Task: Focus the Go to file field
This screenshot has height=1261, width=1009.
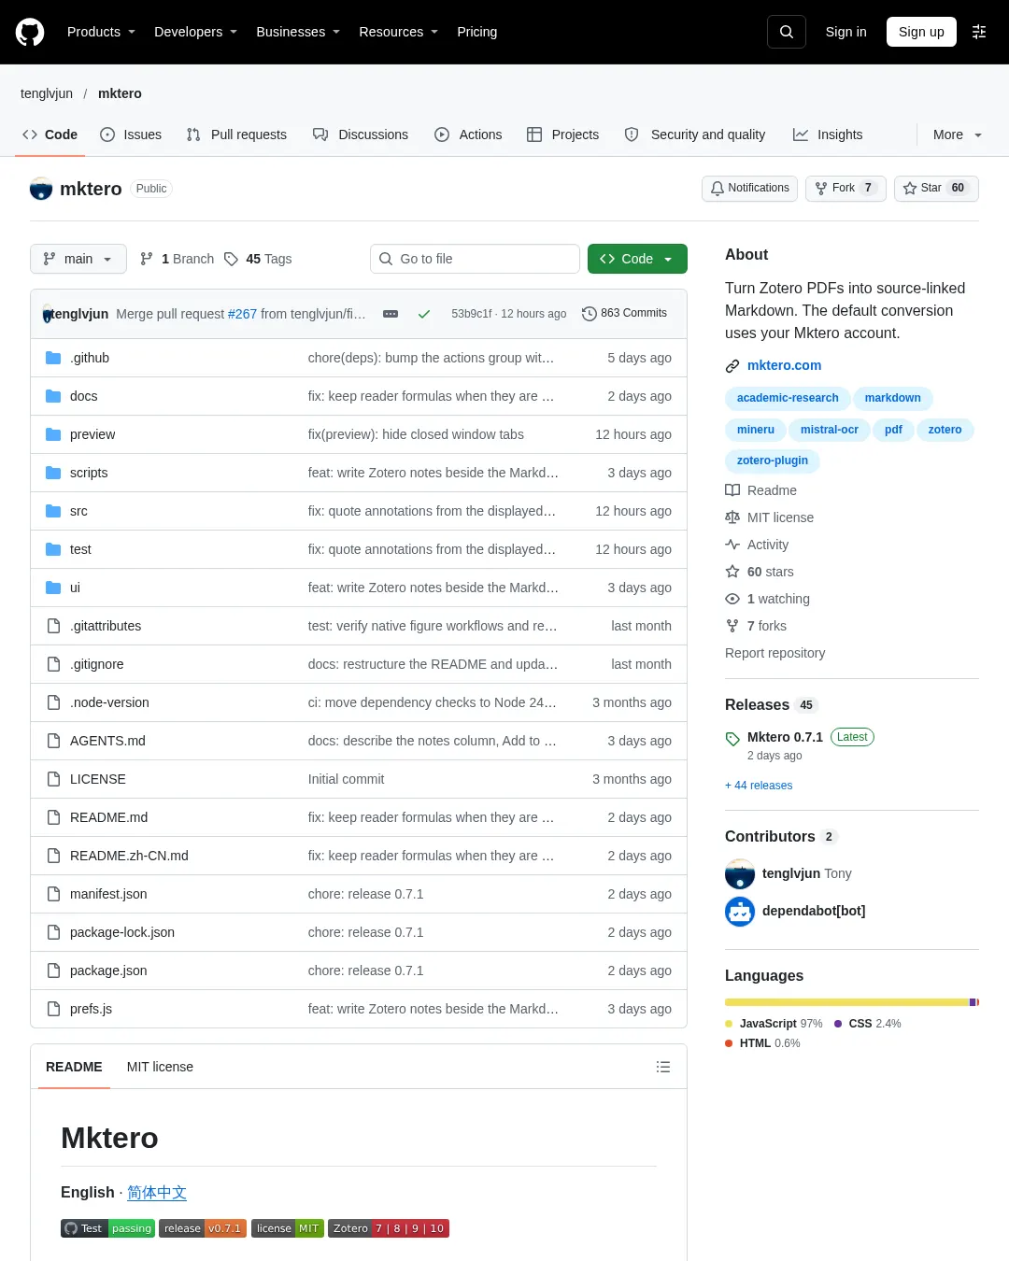Action: tap(475, 259)
